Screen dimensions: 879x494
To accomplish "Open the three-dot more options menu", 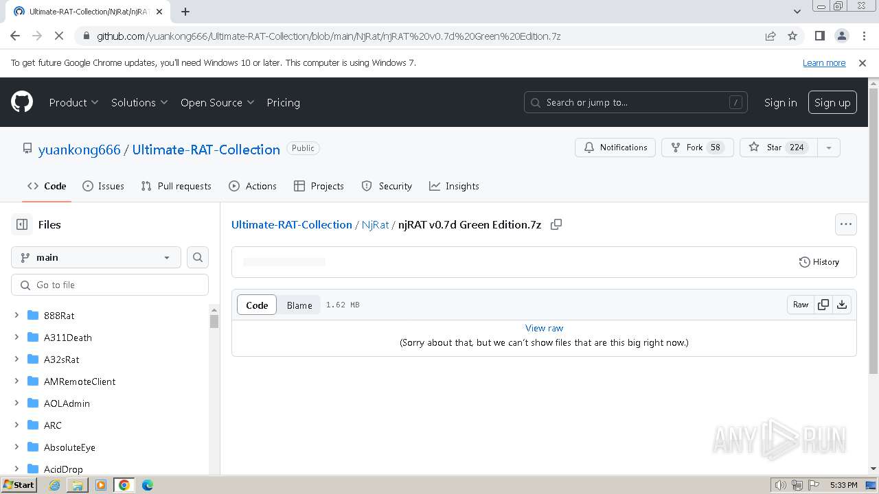I will (845, 224).
